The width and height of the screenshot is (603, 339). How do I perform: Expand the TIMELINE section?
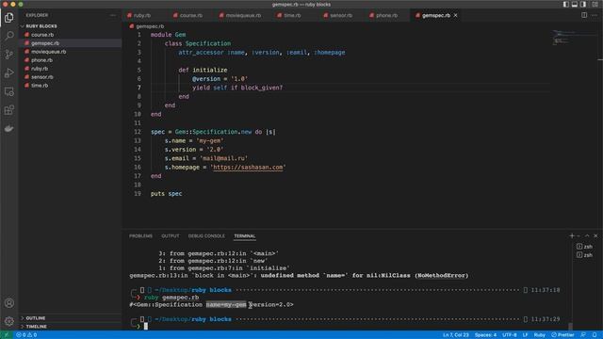(x=36, y=327)
